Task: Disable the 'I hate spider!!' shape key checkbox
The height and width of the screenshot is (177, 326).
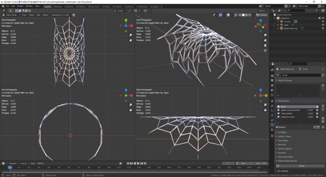Action: tap(317, 114)
